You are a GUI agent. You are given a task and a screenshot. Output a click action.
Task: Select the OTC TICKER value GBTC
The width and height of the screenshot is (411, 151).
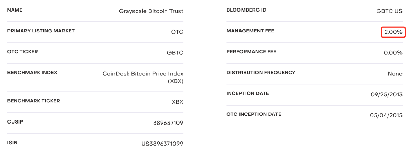coord(175,53)
